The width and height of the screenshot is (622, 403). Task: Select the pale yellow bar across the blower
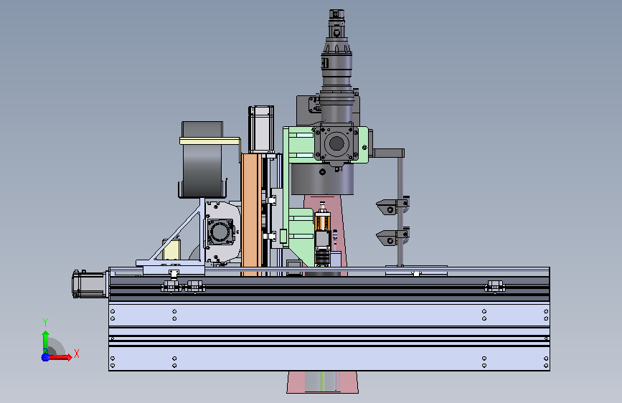point(210,141)
